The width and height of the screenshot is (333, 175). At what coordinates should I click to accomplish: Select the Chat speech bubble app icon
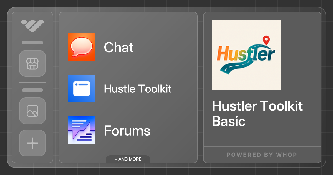pos(81,47)
